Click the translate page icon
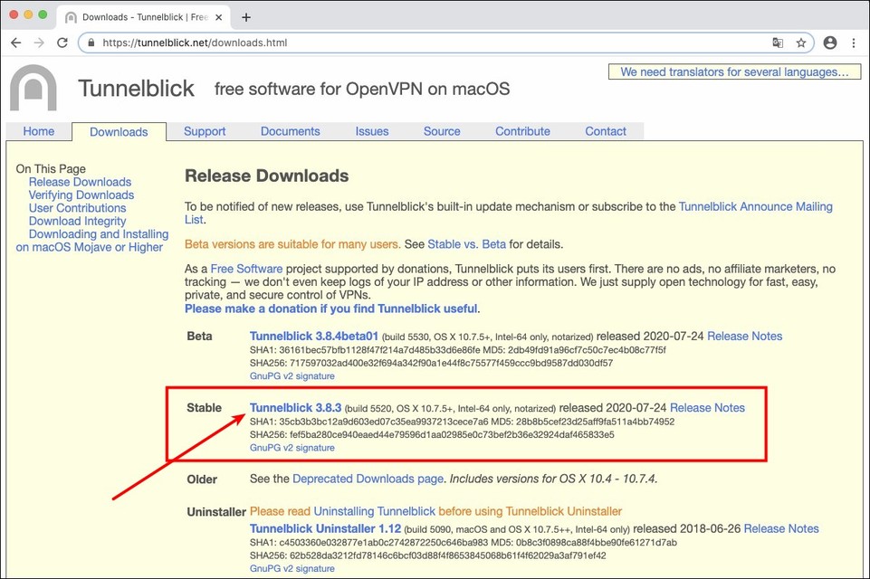This screenshot has height=579, width=870. [x=778, y=43]
